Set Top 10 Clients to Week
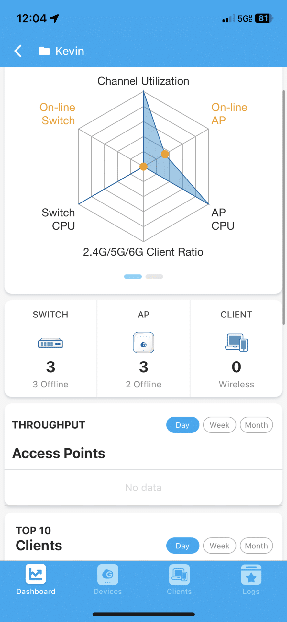 [220, 546]
